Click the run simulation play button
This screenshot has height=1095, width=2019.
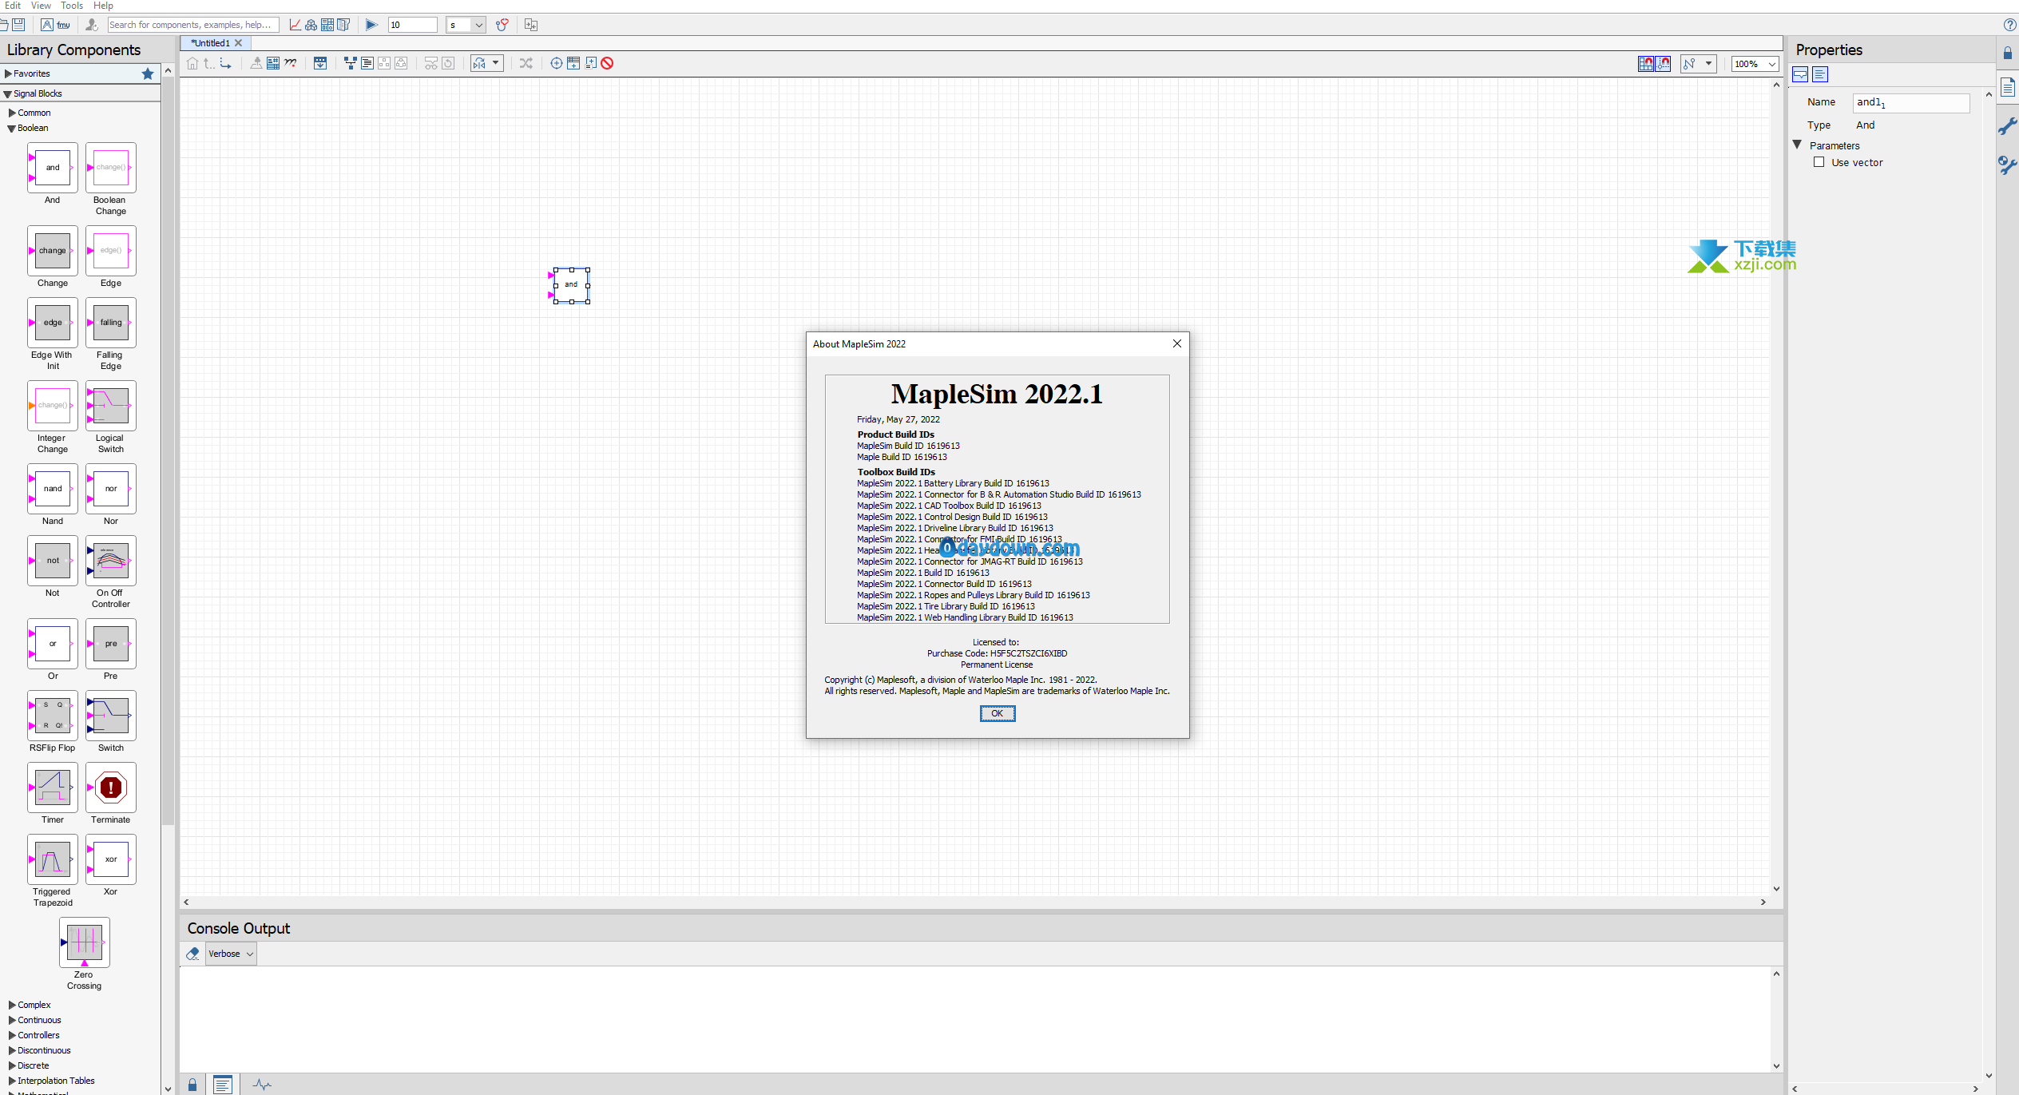pyautogui.click(x=371, y=25)
